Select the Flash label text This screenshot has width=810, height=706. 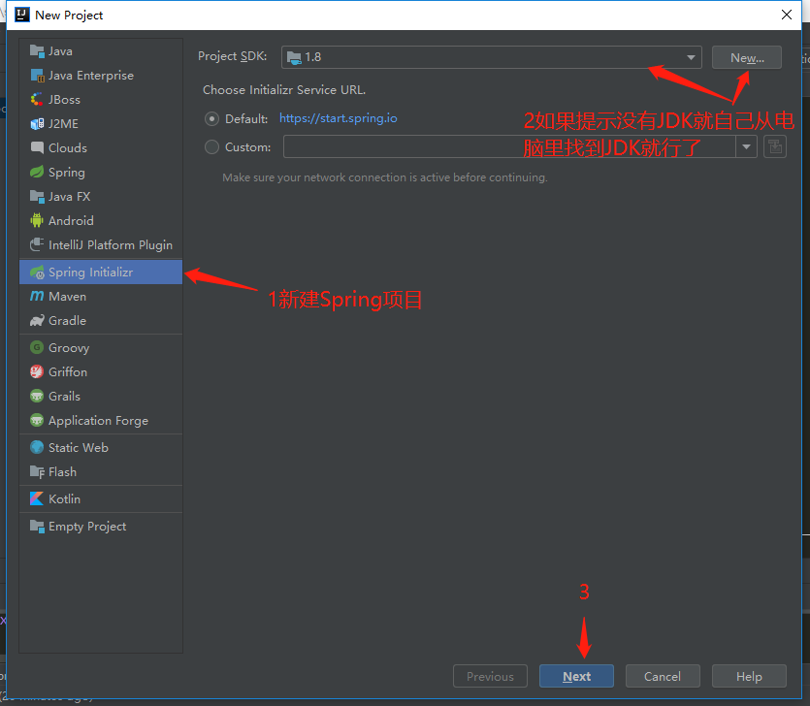click(62, 472)
